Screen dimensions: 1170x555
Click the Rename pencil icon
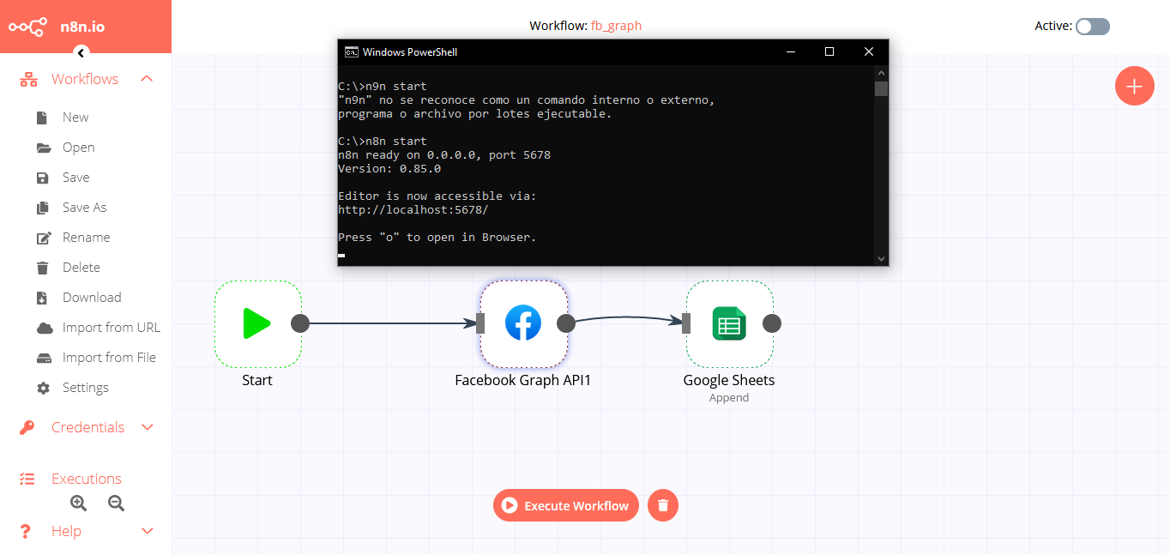coord(44,238)
